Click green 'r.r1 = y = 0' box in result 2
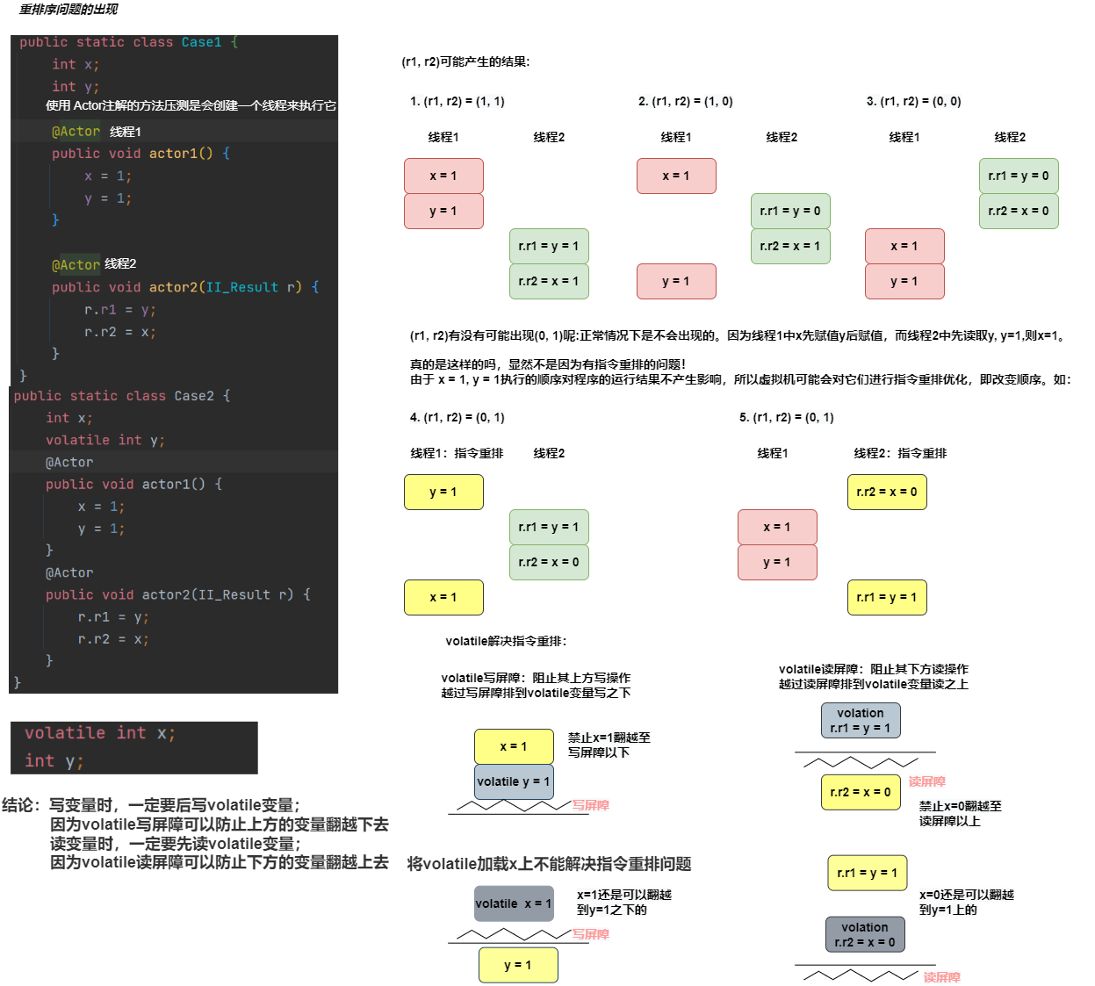This screenshot has height=986, width=1095. [790, 211]
